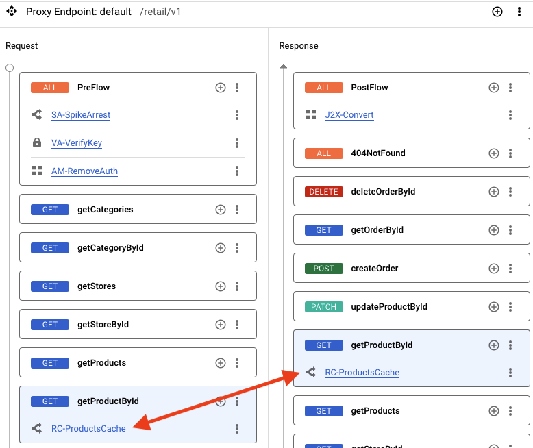The image size is (533, 448).
Task: Click the /retail/v1 base path text
Action: [160, 12]
